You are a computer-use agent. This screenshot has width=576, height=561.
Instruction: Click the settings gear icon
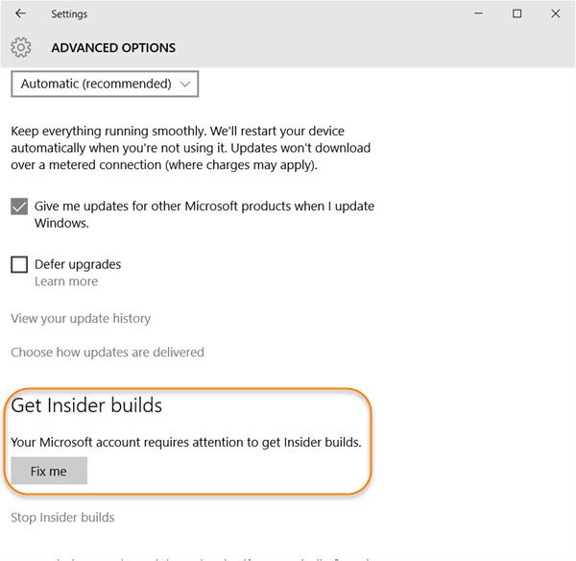[21, 47]
